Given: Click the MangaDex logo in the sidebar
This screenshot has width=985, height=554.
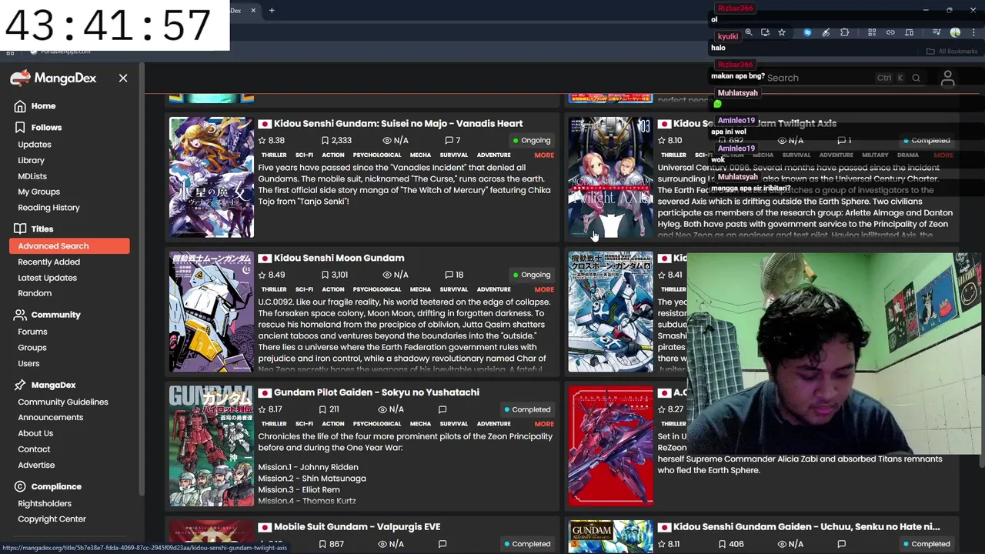Looking at the screenshot, I should point(54,78).
